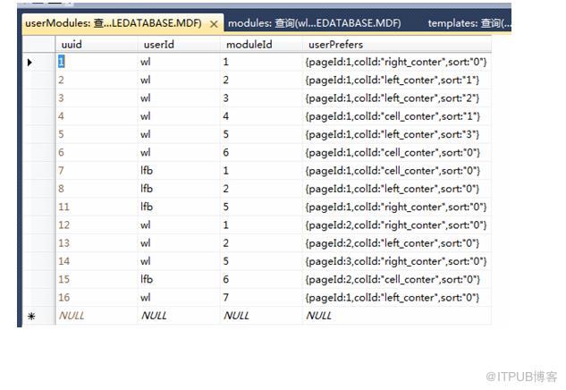Select uuid cell with value 7
Viewport: 566px width, 390px height.
[x=97, y=171]
